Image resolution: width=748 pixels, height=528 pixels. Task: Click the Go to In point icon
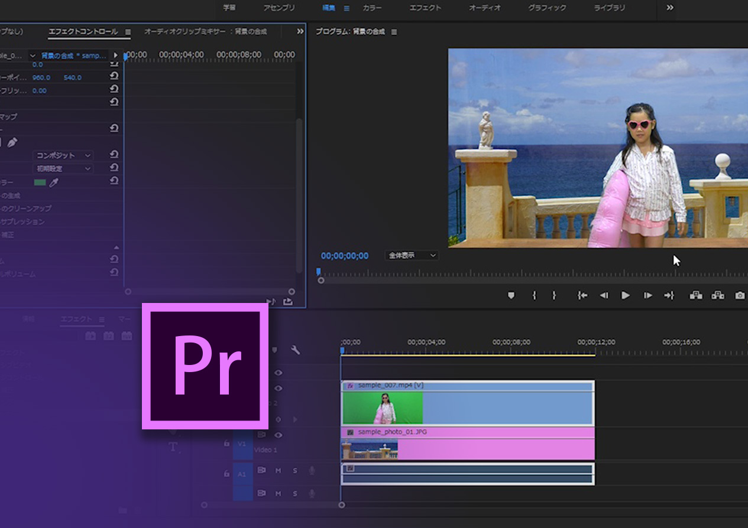click(582, 295)
